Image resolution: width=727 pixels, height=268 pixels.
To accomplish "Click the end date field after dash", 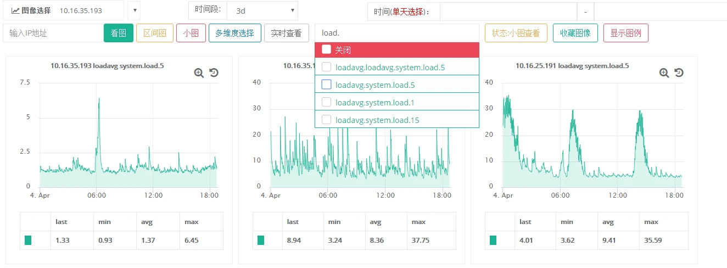I will [x=661, y=12].
